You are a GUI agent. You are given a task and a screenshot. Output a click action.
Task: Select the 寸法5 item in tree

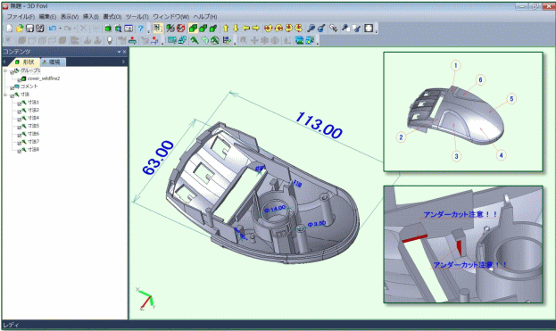click(33, 126)
